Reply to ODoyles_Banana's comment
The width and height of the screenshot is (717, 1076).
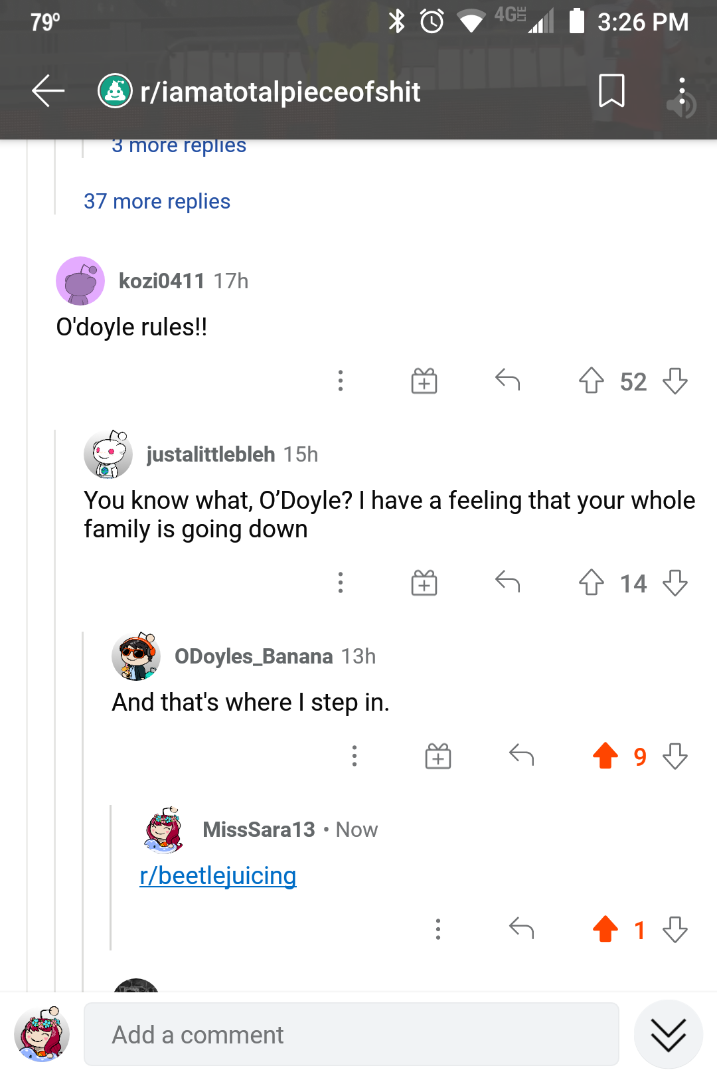(522, 755)
